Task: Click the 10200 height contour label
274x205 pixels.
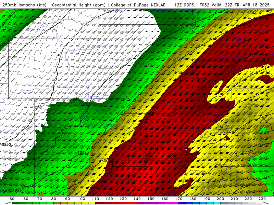Action: 6,144
